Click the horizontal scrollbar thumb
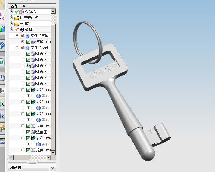This screenshot has height=172, width=215. [22, 158]
